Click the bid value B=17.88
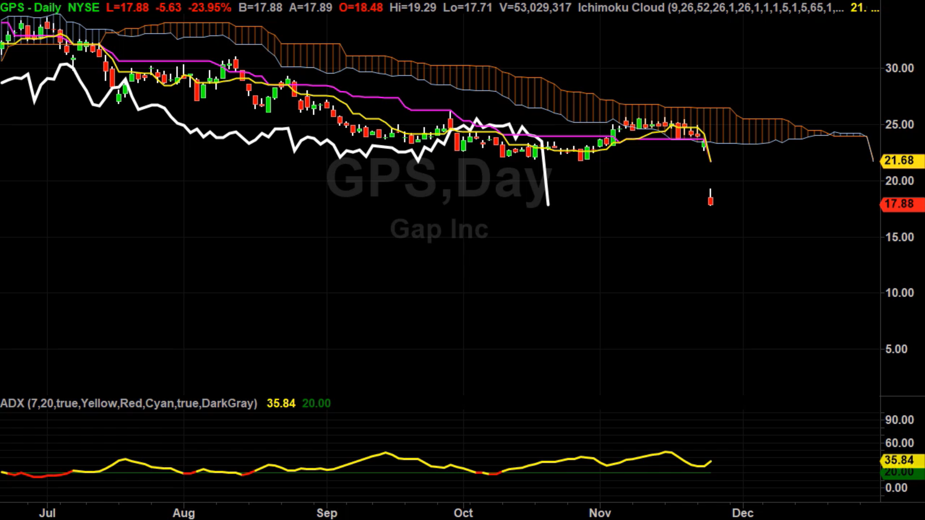The image size is (925, 520). click(260, 8)
